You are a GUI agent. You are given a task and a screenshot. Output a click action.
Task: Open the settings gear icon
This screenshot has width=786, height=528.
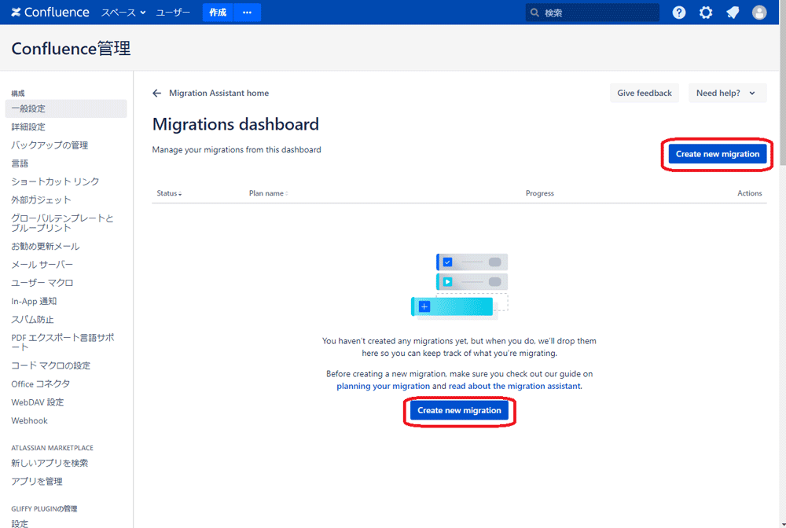706,13
